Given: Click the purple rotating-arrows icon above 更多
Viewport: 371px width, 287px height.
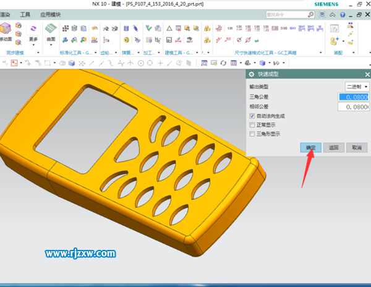Looking at the screenshot, I should tap(33, 28).
